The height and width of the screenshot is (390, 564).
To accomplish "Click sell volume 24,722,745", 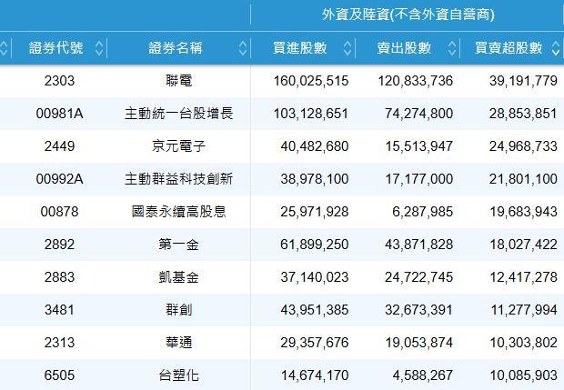I will coord(419,277).
